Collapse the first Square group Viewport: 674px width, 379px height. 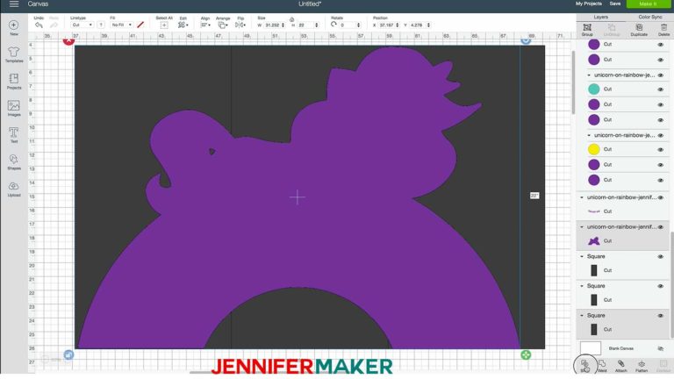[x=582, y=256]
